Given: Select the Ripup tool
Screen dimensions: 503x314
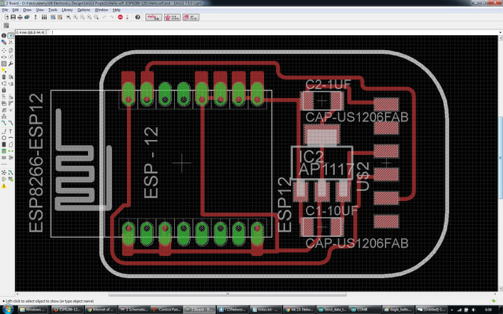Looking at the screenshot, I should [11, 122].
